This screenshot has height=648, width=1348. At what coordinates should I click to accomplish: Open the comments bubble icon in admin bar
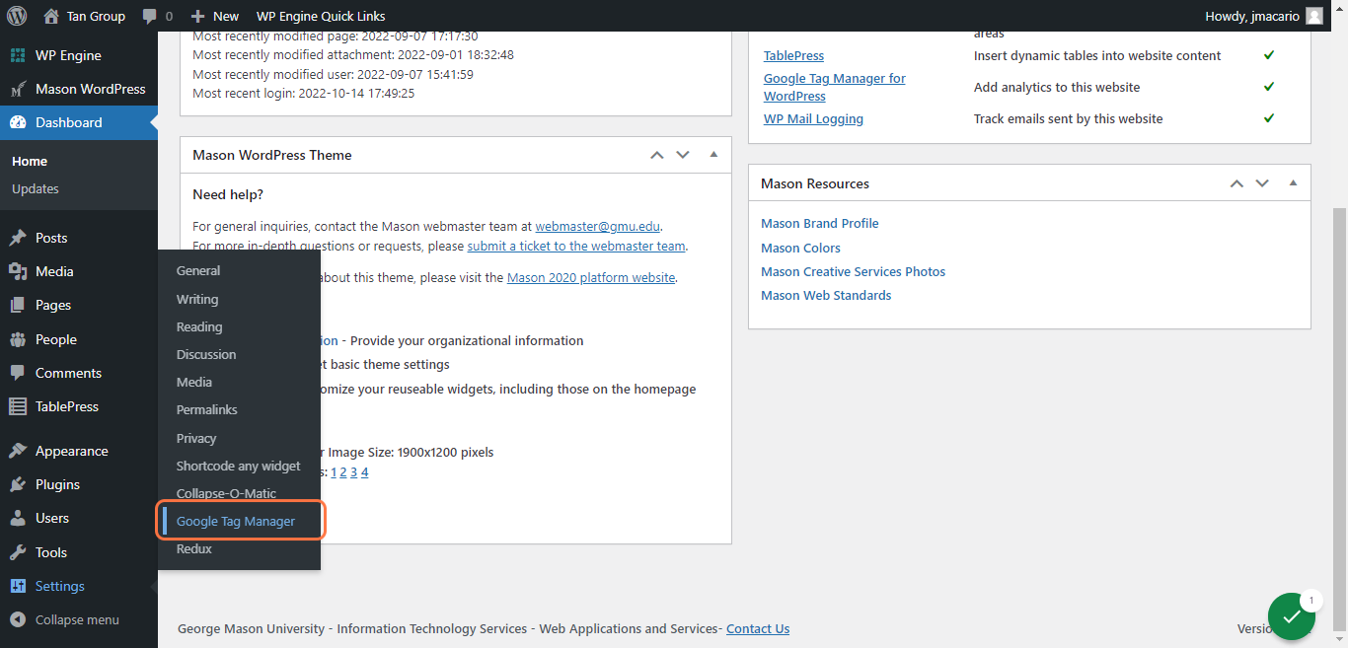tap(149, 17)
